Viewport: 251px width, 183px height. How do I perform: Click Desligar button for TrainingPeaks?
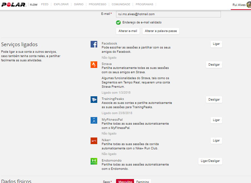pyautogui.click(x=214, y=100)
